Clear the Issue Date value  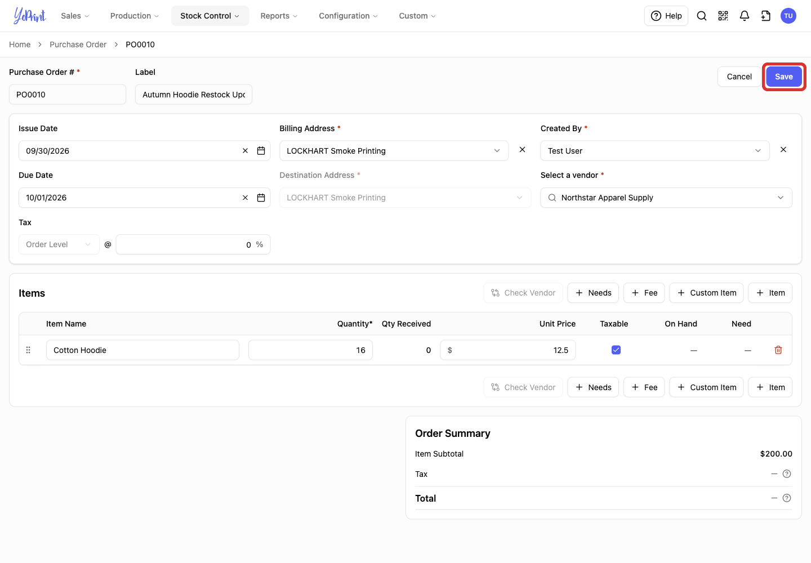(246, 151)
